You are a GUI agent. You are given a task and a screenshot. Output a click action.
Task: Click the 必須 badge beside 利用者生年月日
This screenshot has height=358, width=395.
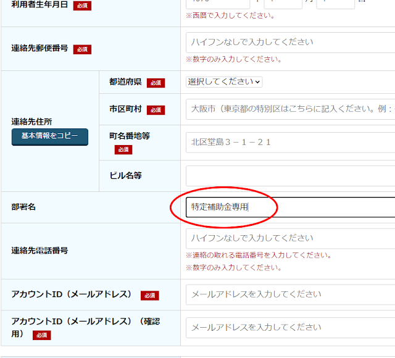[x=82, y=6]
